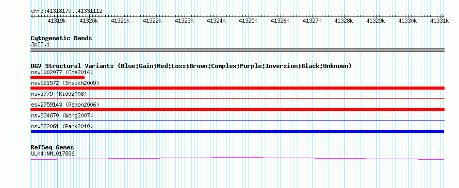Screen dimensions: 459x188
Task: Click the 41319k ruler position
Action: click(x=57, y=21)
